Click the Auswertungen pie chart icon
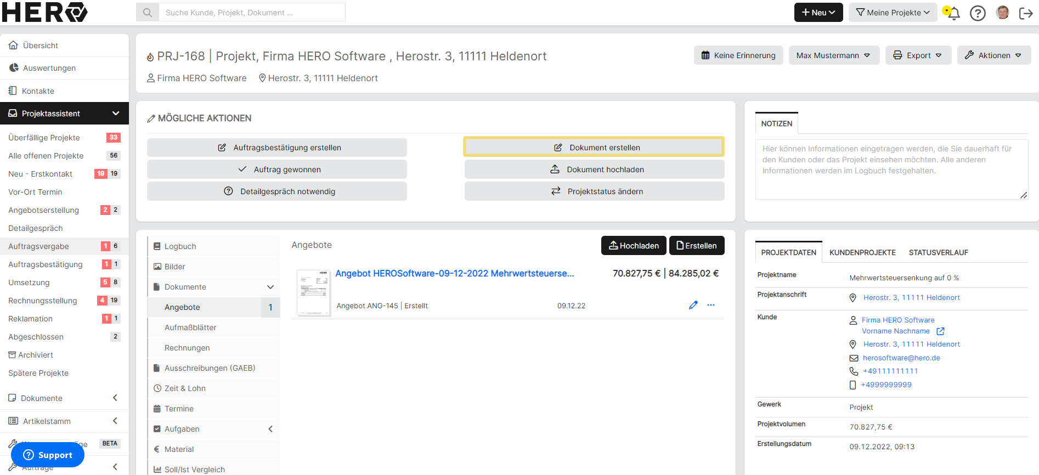 pyautogui.click(x=14, y=67)
